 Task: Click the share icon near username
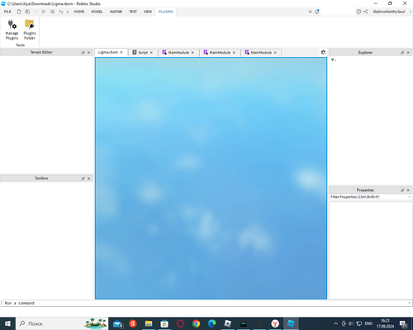click(x=365, y=12)
